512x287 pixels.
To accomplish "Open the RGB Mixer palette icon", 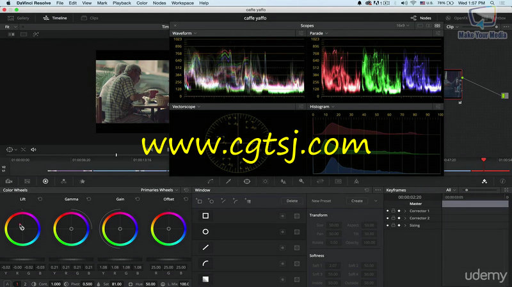I will pos(63,182).
